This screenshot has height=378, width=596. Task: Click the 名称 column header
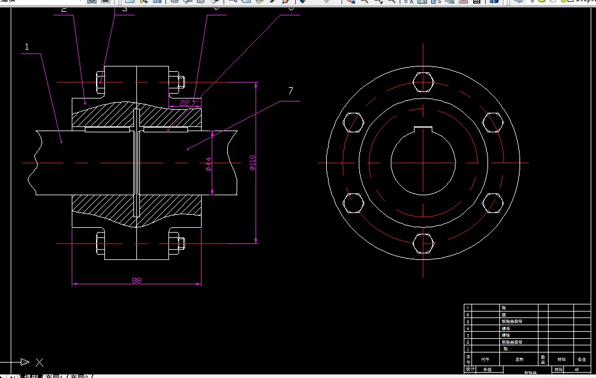click(519, 359)
